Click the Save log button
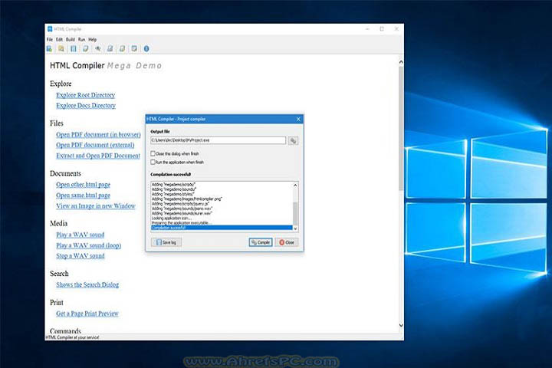552x368 pixels. (x=166, y=242)
